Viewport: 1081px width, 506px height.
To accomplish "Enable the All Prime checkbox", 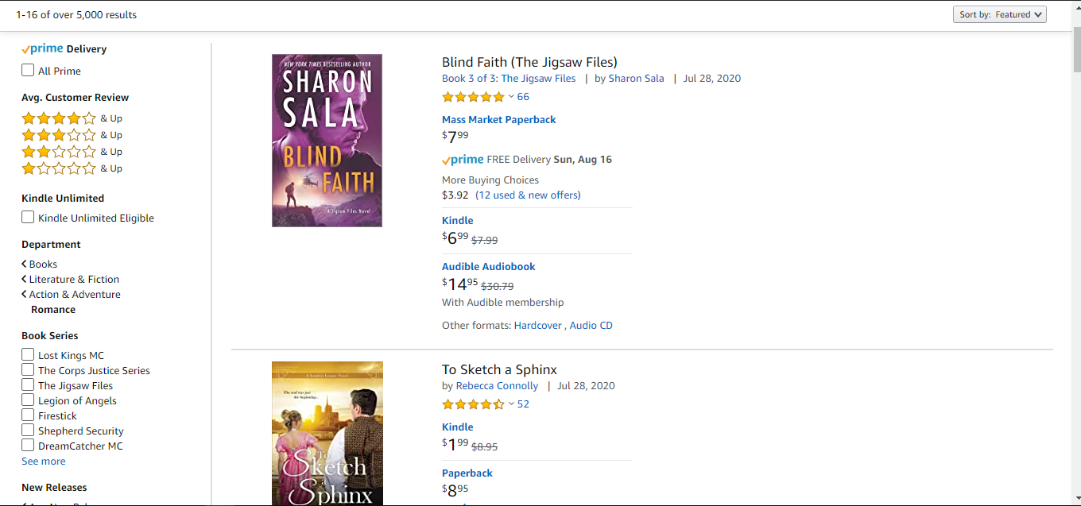I will pyautogui.click(x=28, y=71).
